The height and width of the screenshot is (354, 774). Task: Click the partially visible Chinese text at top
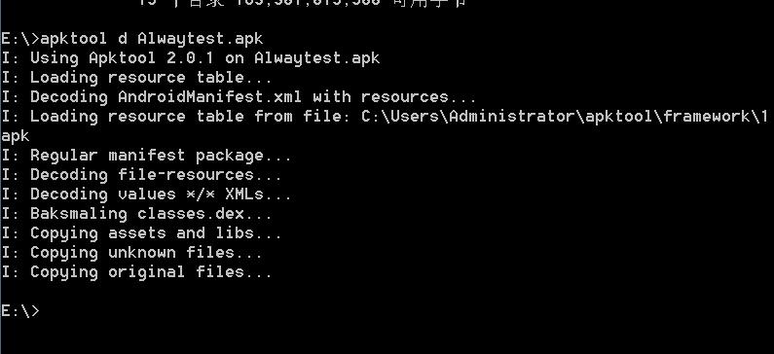[302, 4]
